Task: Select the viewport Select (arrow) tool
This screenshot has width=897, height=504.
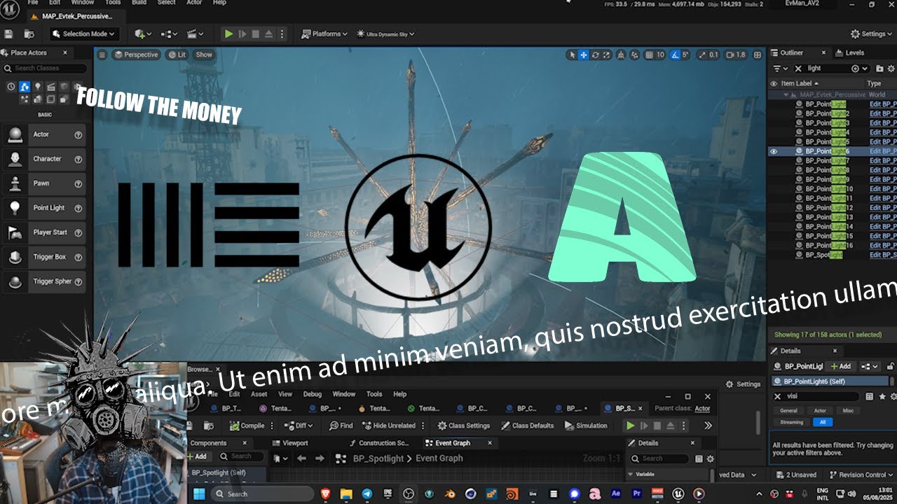Action: point(572,55)
